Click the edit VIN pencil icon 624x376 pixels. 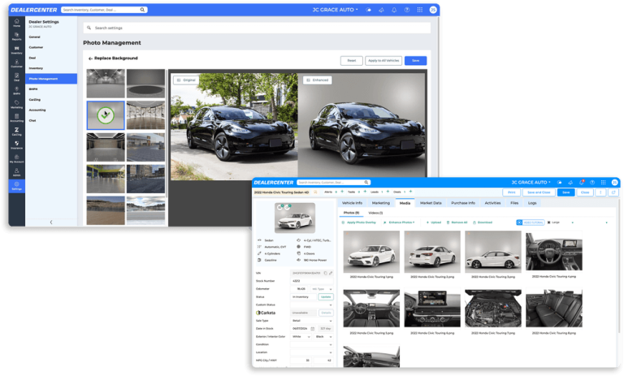(331, 273)
